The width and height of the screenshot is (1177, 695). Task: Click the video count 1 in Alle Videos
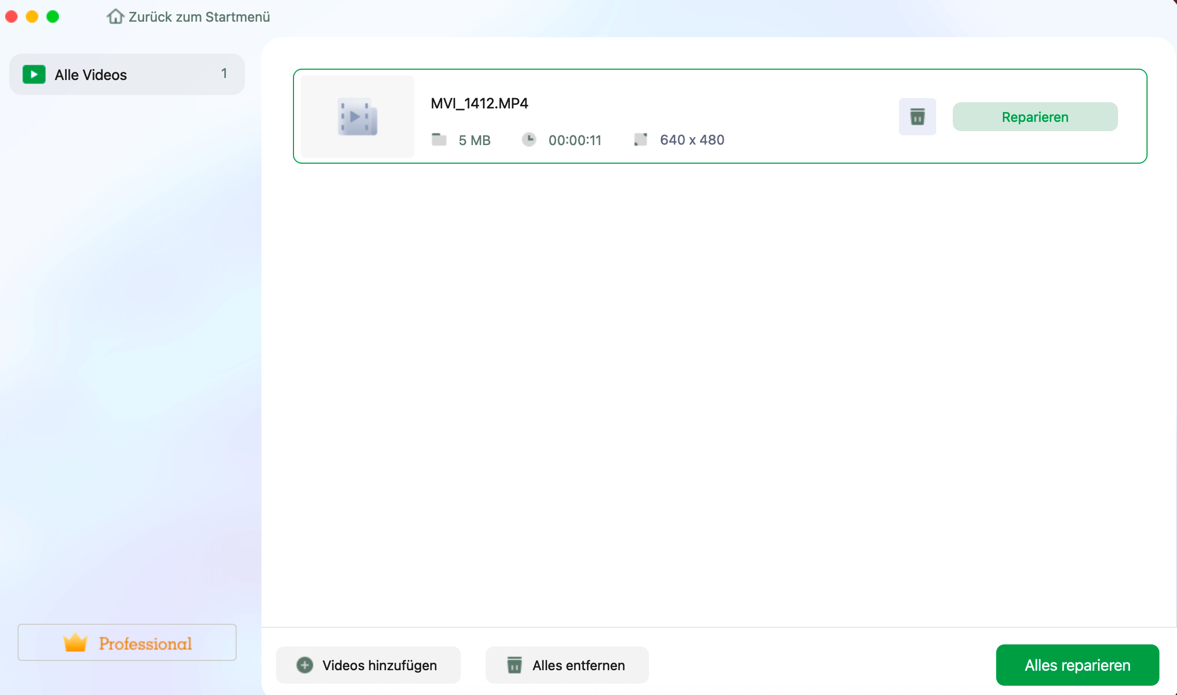click(224, 73)
